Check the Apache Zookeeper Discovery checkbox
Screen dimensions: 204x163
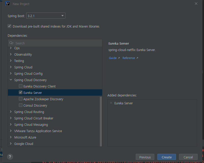[21, 99]
